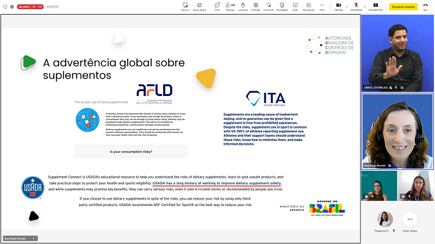Screen dimensions: 435x244
Task: Click the Assumir control icon in the toolbar
Action: click(x=185, y=5)
